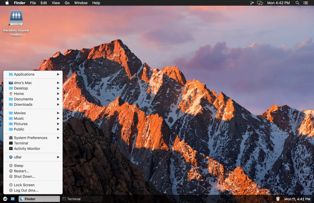
Task: Expand the Applications submenu
Action: [x=33, y=74]
